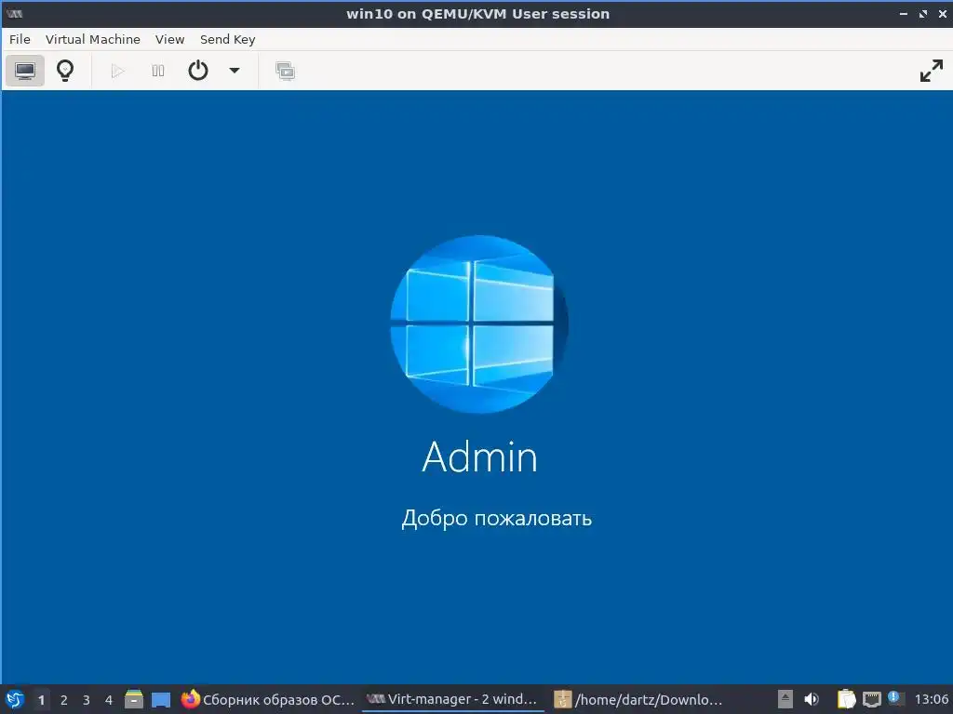Switch to fullscreen view
The height and width of the screenshot is (714, 953).
pos(931,71)
